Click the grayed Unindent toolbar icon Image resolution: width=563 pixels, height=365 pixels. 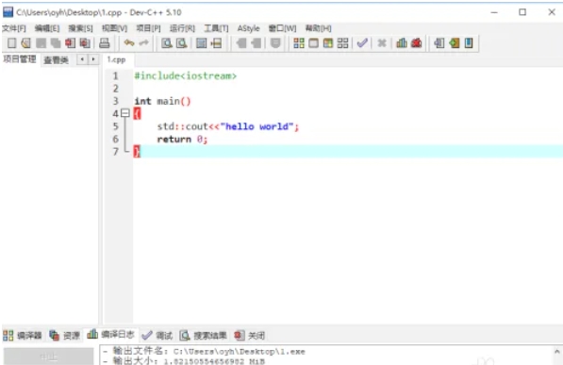coord(256,43)
